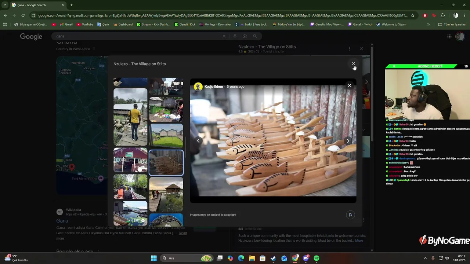Click the Nzulezo map pin marker

[72, 167]
